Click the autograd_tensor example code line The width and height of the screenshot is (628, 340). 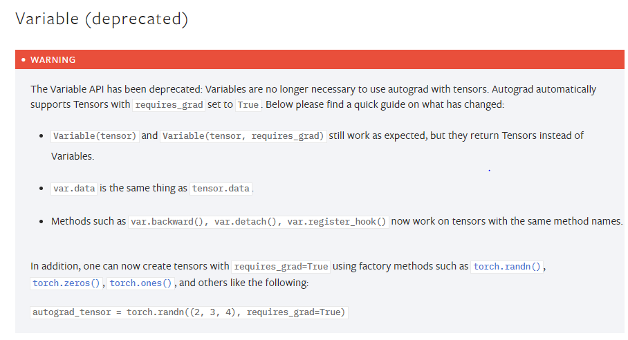click(188, 312)
